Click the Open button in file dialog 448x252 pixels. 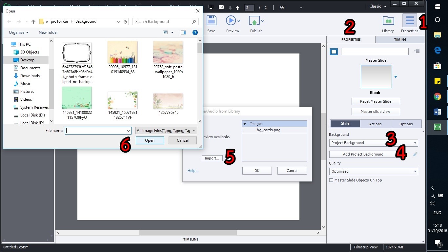click(150, 140)
